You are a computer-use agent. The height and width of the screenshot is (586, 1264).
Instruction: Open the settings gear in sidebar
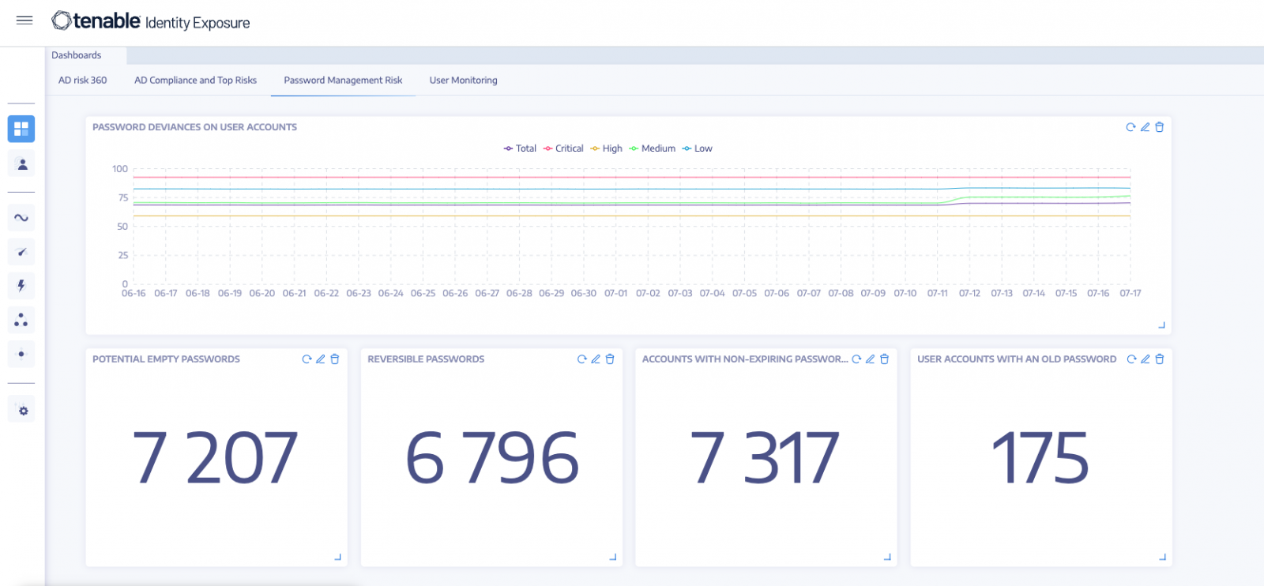22,411
